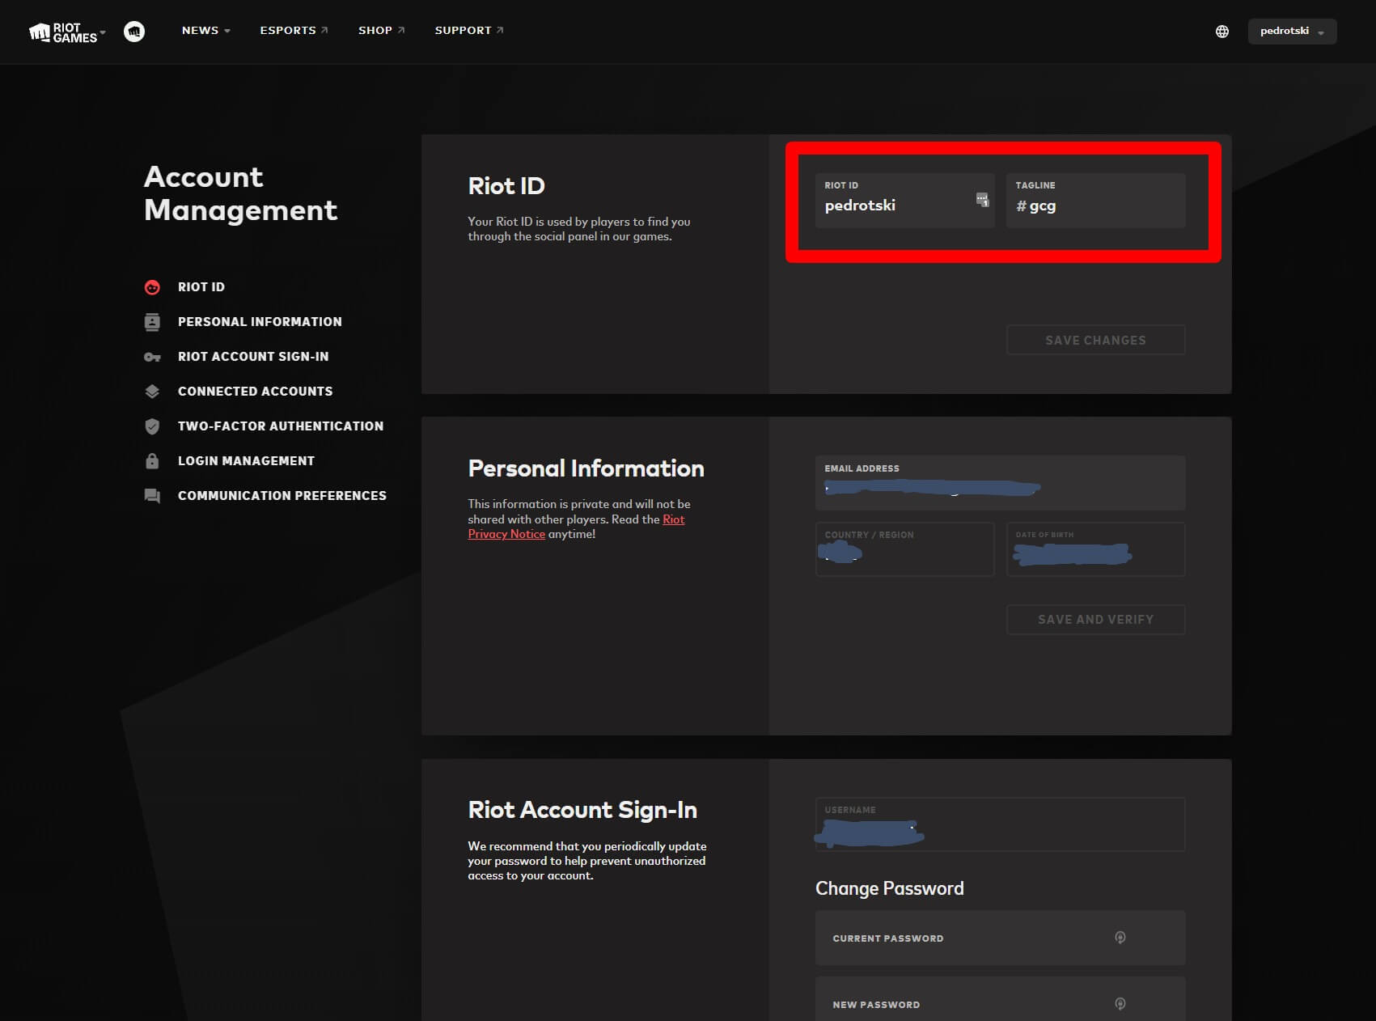Click the Date of Birth field
The height and width of the screenshot is (1021, 1376).
1095,549
